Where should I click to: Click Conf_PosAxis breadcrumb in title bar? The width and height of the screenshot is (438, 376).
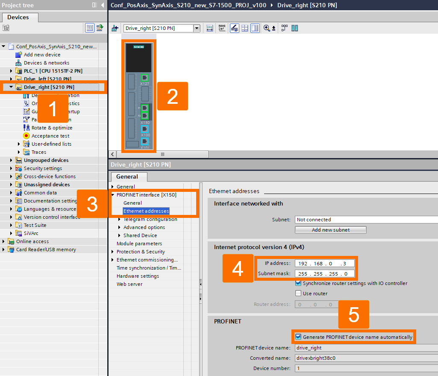[188, 5]
